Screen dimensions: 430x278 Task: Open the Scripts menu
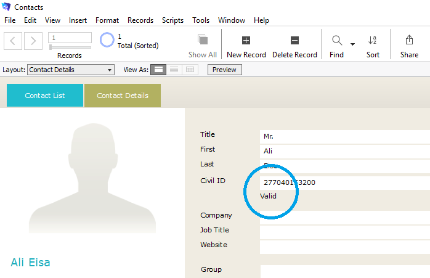tap(172, 20)
